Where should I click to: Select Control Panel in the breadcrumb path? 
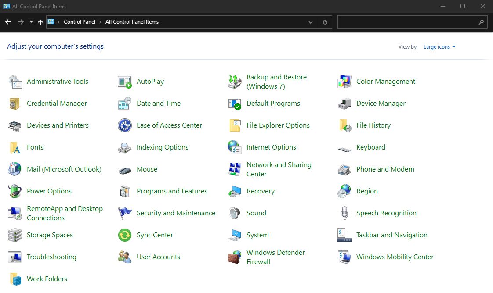pyautogui.click(x=80, y=22)
